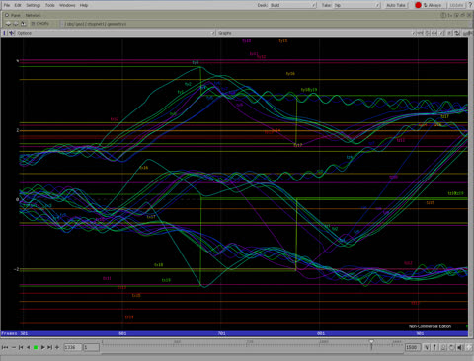Open the Graphs dropdown menu
This screenshot has width=474, height=361.
click(315, 33)
